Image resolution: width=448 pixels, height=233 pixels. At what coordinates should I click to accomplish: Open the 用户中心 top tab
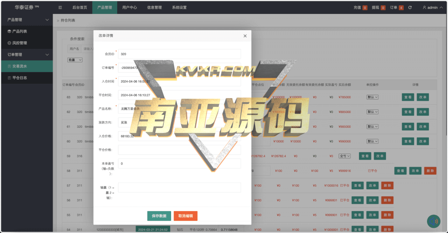tap(129, 7)
